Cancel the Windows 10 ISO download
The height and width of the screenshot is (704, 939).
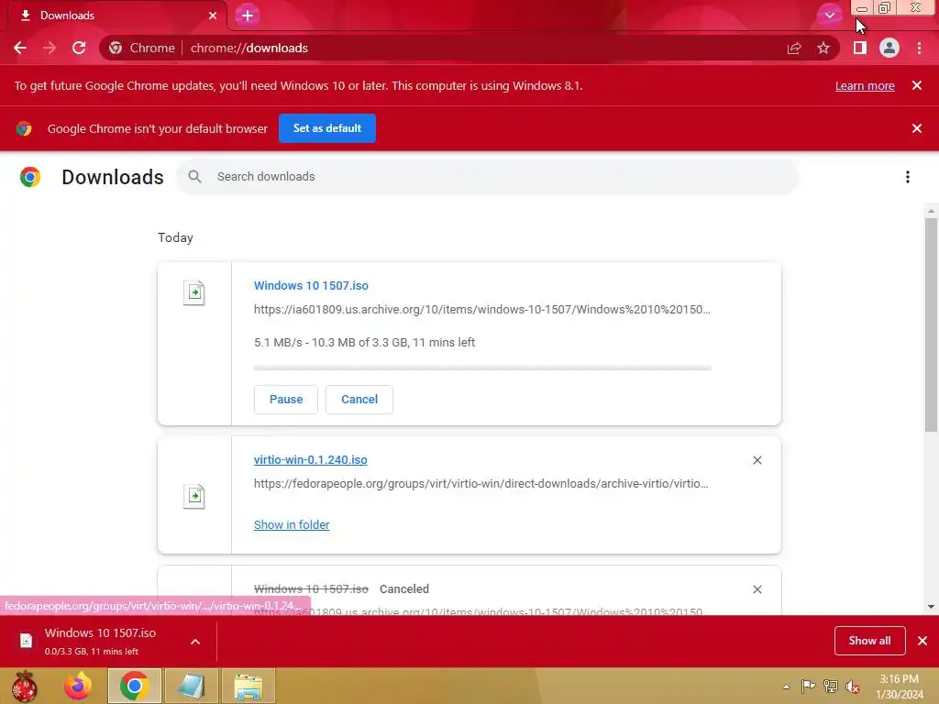359,400
